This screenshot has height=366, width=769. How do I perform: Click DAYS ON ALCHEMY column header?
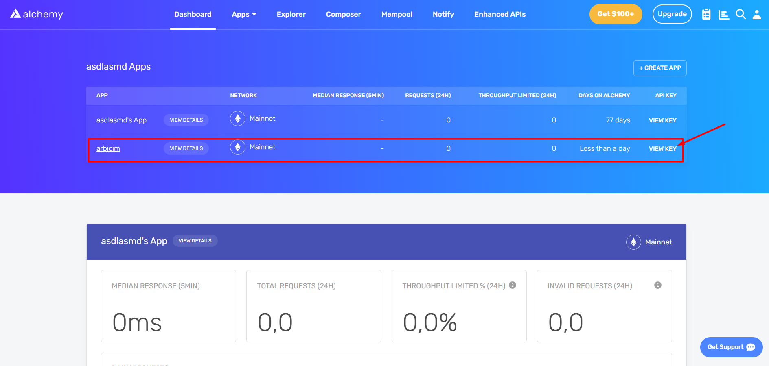(604, 95)
